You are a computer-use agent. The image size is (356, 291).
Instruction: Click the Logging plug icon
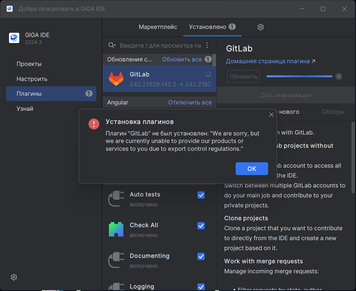(116, 287)
